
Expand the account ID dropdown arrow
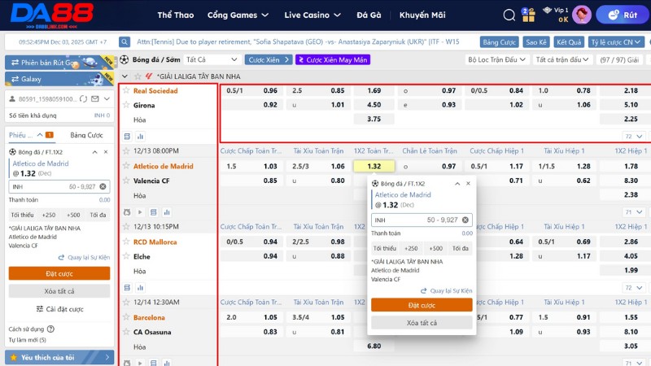pos(107,98)
